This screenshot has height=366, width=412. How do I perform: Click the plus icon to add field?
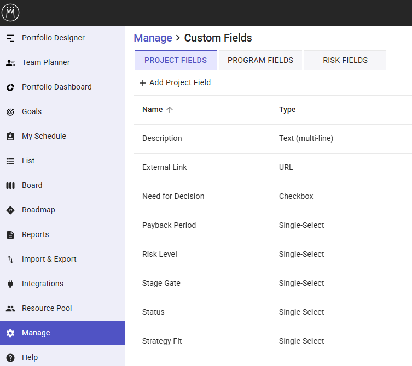click(x=143, y=83)
